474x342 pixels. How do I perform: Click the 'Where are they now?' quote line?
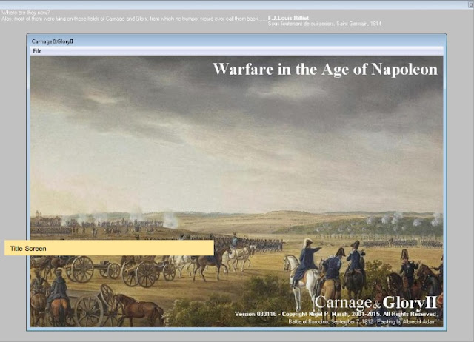point(26,13)
